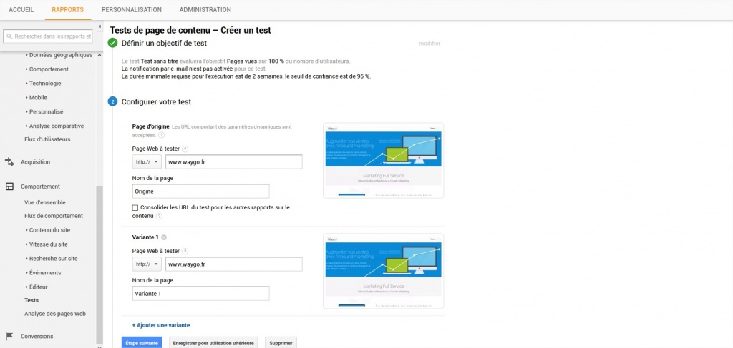
Task: Open help for Variante 1 Page Web à tester
Action: point(185,251)
